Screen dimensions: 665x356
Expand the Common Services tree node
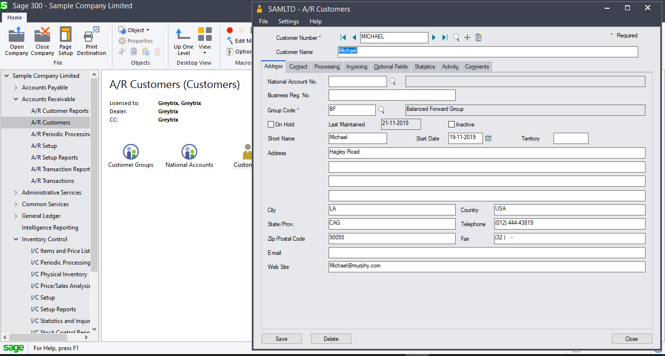16,204
